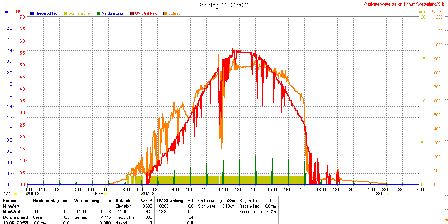Click the 12:00 time axis label

(x=223, y=190)
